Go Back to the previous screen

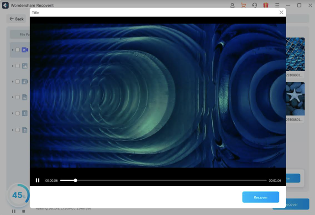16,19
